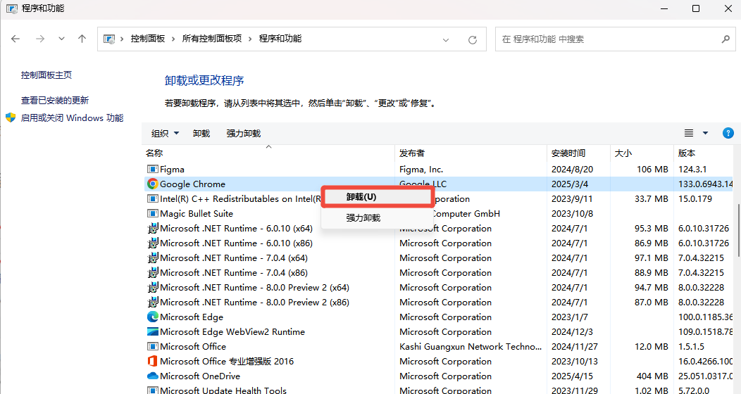Click the Magic Bullet Suite icon
Viewport: 741px width, 394px height.
point(152,213)
